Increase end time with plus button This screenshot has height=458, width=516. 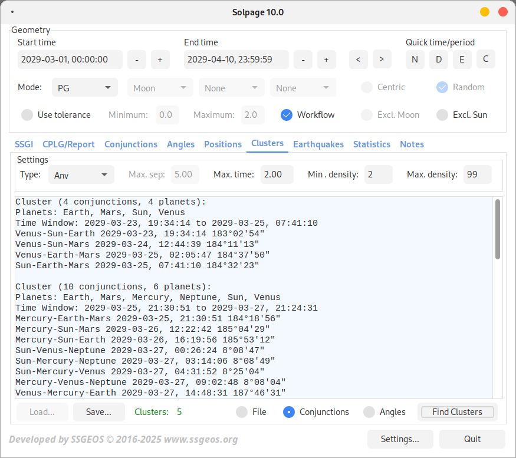click(326, 60)
